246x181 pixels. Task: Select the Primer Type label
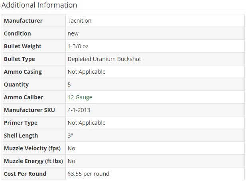click(21, 123)
